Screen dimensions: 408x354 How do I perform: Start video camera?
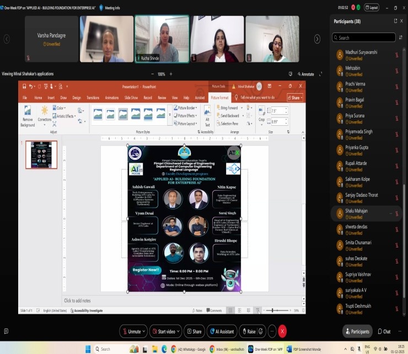[164, 331]
